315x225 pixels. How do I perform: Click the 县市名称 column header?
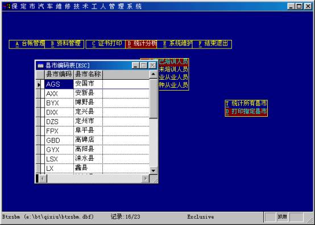click(x=88, y=75)
